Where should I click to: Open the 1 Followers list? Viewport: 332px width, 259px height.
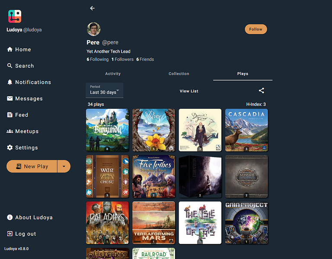click(123, 60)
